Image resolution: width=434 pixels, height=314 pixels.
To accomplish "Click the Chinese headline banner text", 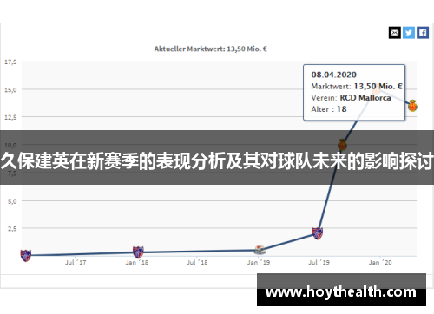I will tap(217, 160).
